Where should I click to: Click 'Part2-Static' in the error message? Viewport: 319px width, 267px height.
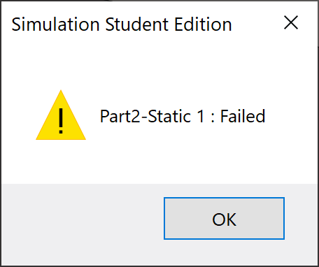[x=146, y=116]
